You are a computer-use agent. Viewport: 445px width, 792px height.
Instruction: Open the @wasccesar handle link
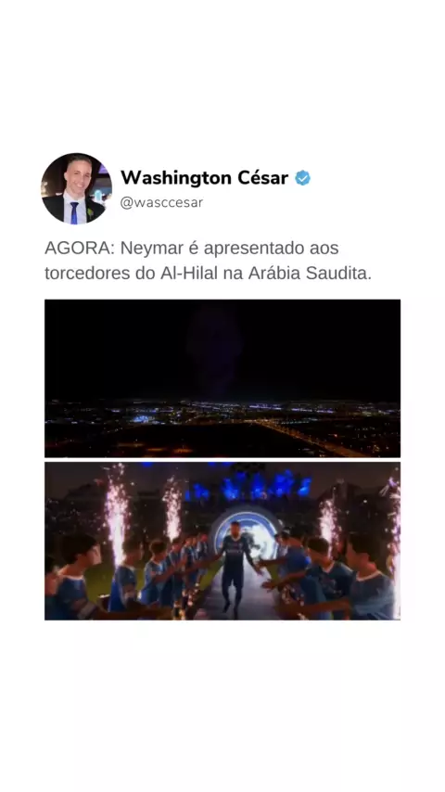161,202
